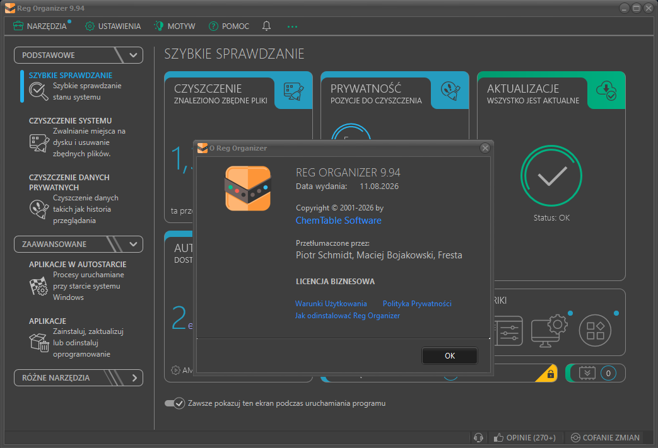
Task: Click the Aplikacje box and trash icon
Action: pyautogui.click(x=39, y=342)
